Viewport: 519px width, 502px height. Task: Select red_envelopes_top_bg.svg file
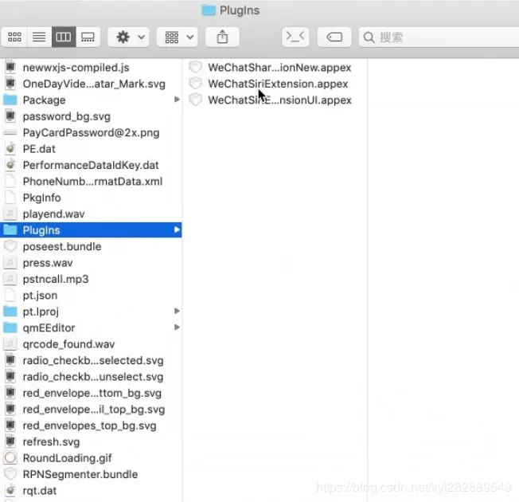pyautogui.click(x=91, y=426)
